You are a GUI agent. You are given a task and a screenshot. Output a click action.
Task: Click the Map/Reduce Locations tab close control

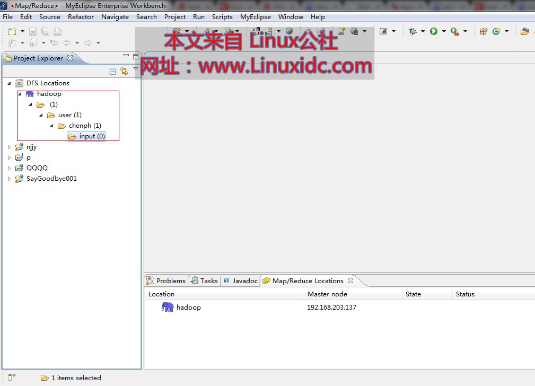(349, 280)
